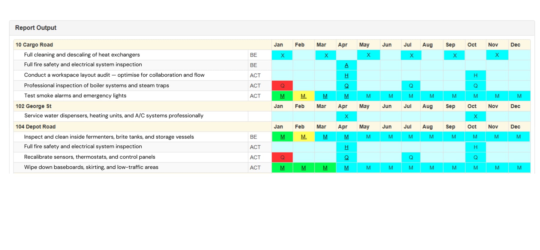Open March M link for fermenters inspection
Image resolution: width=540 pixels, height=250 pixels.
[x=325, y=137]
